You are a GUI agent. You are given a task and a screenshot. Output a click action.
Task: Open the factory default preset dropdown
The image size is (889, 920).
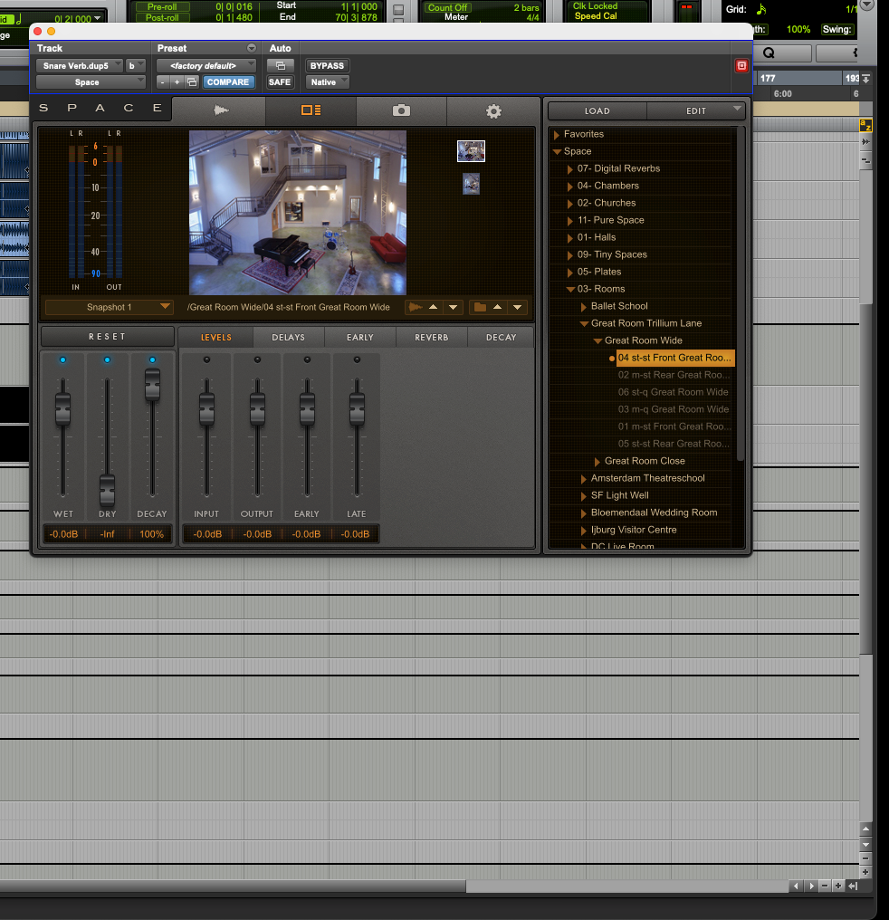click(x=206, y=66)
